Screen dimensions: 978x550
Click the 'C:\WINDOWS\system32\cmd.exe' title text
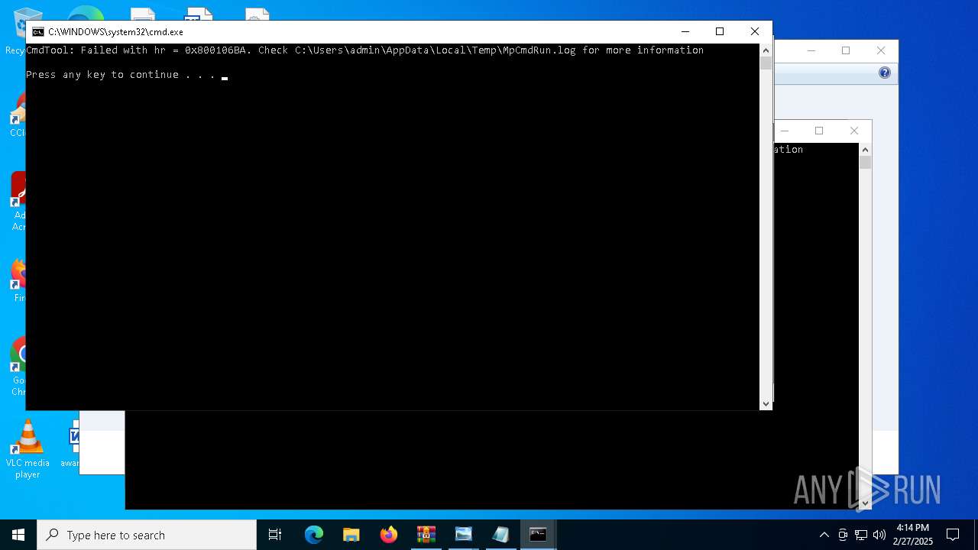click(x=115, y=32)
